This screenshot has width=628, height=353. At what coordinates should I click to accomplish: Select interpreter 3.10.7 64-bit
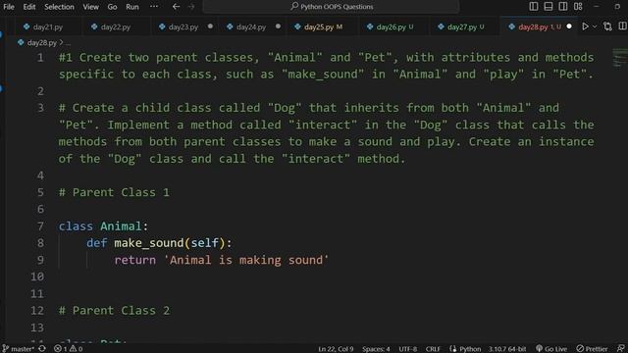click(x=507, y=349)
